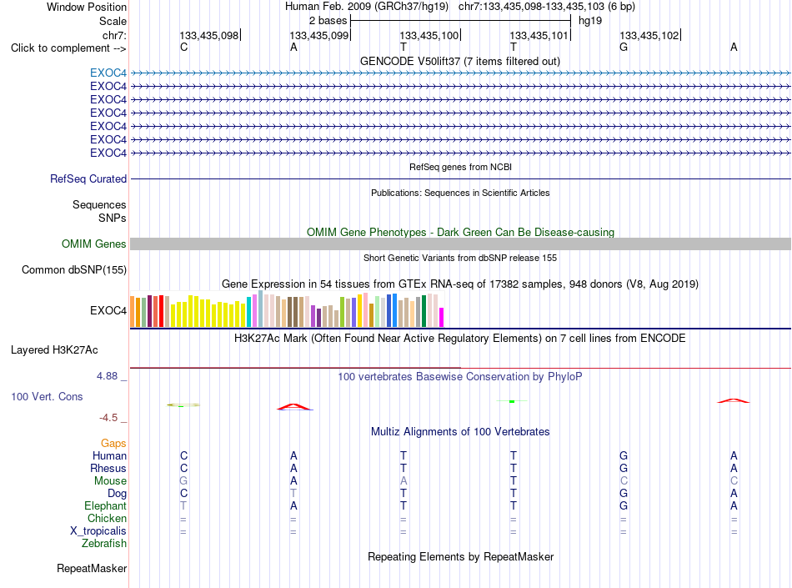Screen dimensions: 792x588
Task: Click the 4.88 PhyloP upper scale value
Action: pos(107,376)
